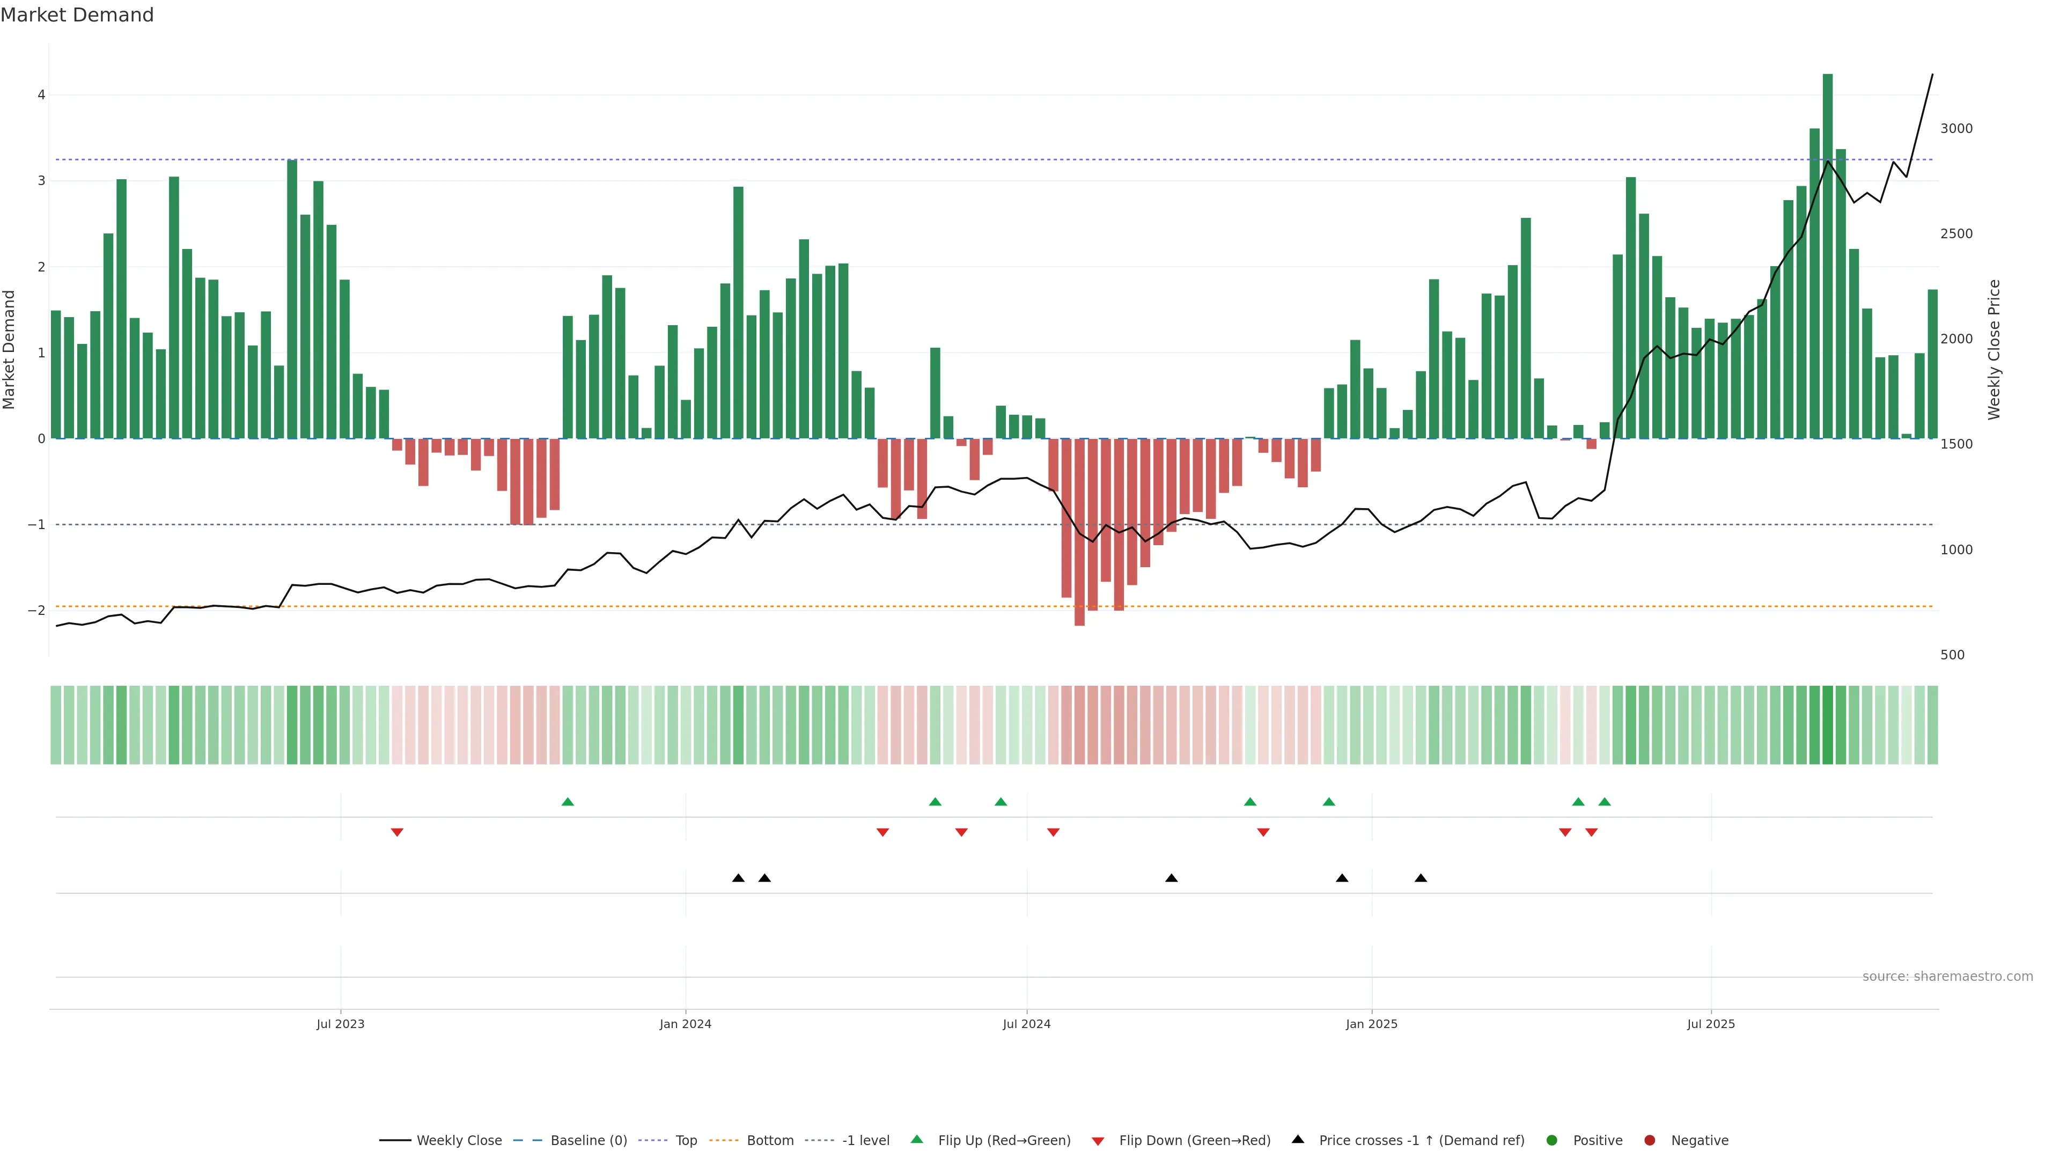
Task: Click the -1 level legend entry
Action: 865,1141
